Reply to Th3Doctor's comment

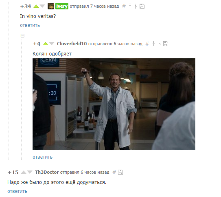coord(18,191)
